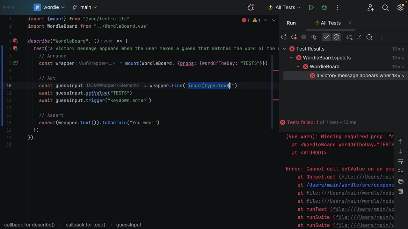
Task: Click the stop square button in Run toolbar
Action: point(304,37)
